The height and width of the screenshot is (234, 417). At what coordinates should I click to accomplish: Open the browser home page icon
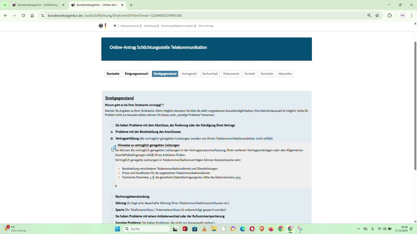click(32, 15)
